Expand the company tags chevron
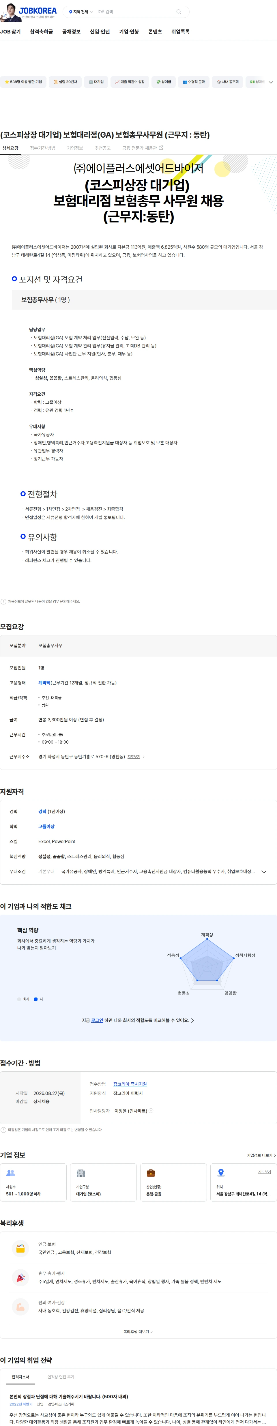This screenshot has width=277, height=1426. click(x=271, y=83)
